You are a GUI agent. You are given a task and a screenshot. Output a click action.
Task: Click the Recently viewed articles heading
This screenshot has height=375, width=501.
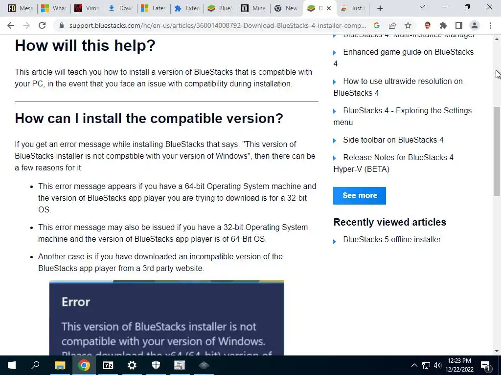[390, 222]
